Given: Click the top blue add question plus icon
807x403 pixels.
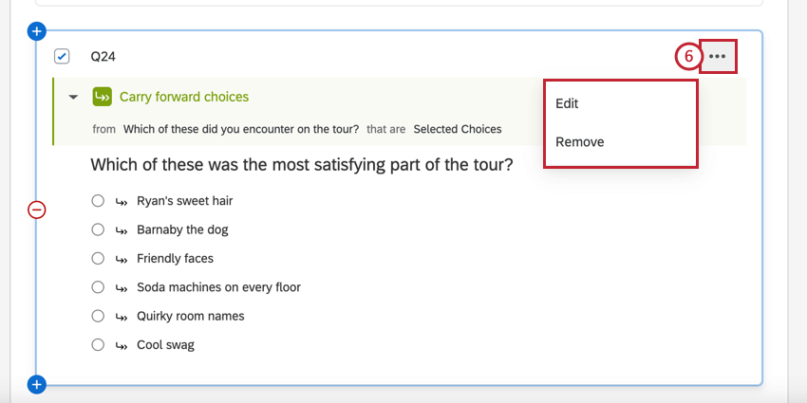Looking at the screenshot, I should click(37, 32).
